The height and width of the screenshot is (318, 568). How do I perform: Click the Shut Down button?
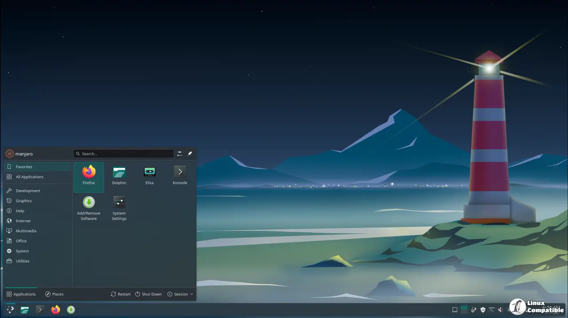[x=148, y=294]
